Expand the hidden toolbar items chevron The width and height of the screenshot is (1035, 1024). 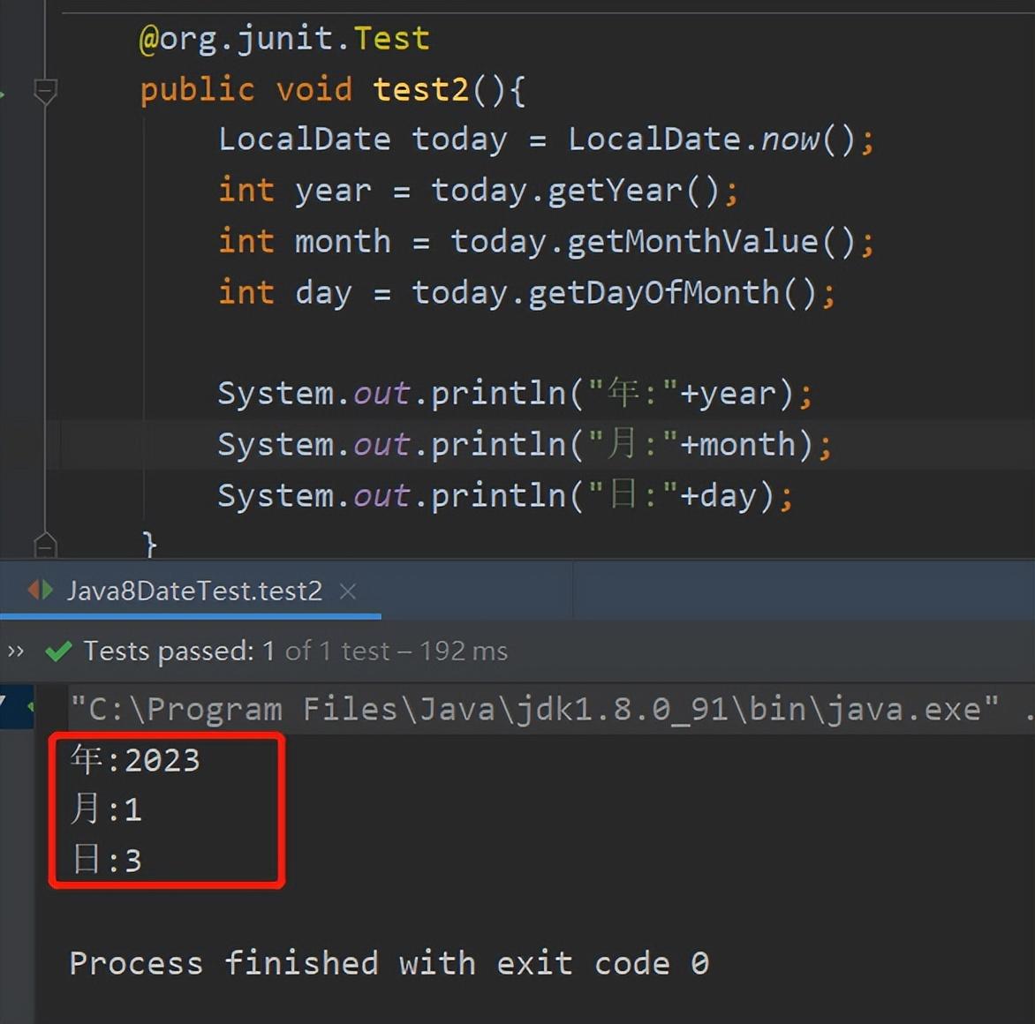click(x=16, y=651)
